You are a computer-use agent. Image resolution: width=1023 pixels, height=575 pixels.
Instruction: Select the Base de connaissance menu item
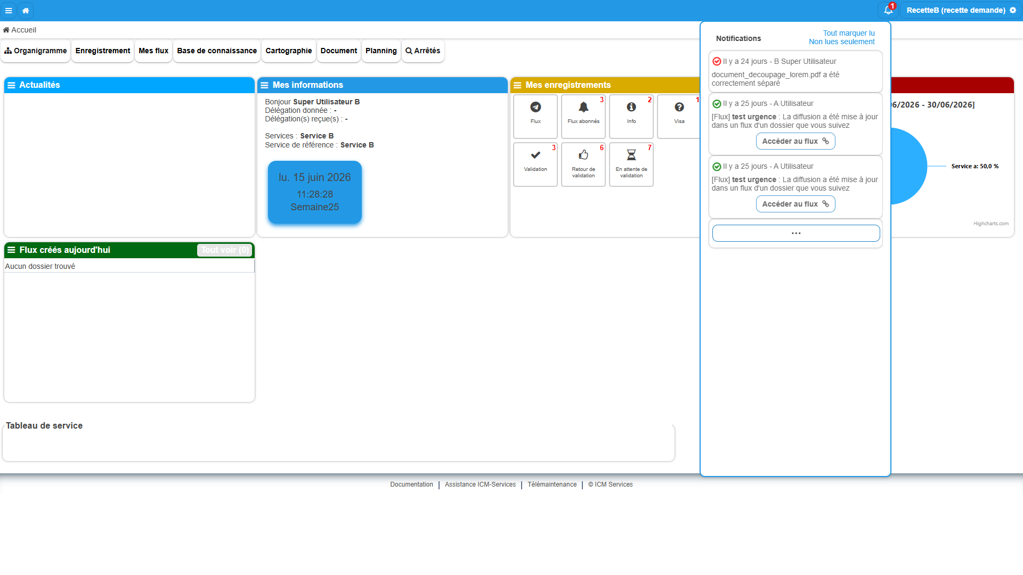[x=217, y=51]
